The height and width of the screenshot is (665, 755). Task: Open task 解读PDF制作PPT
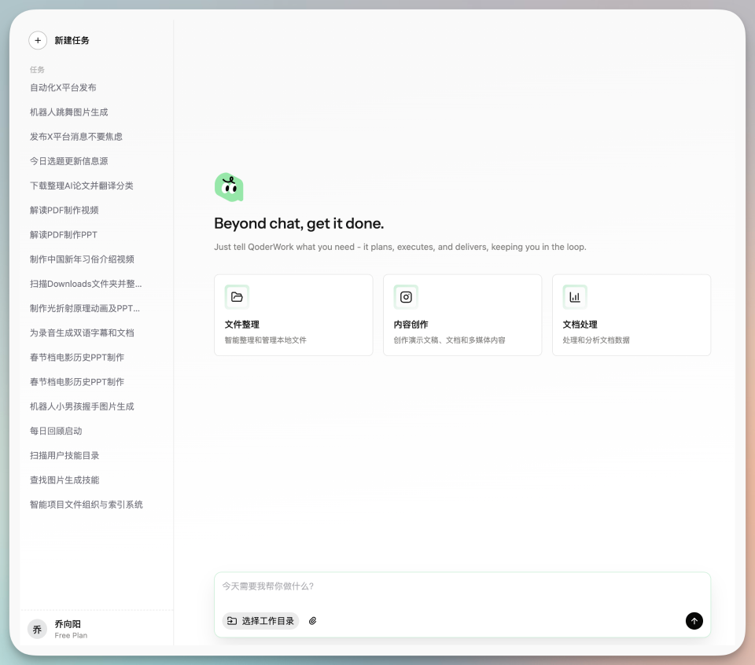(x=64, y=235)
